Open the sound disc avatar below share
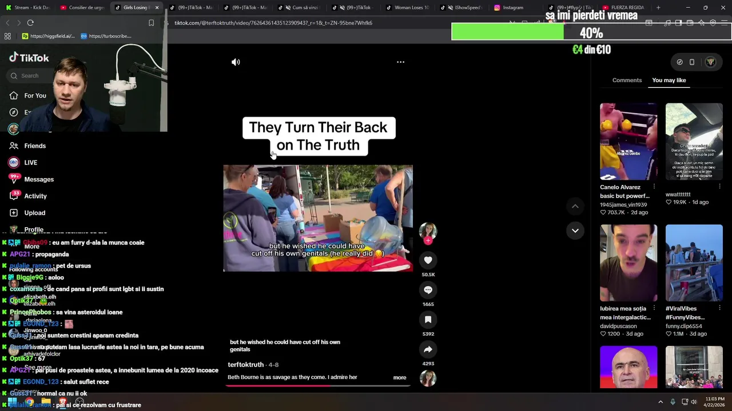The height and width of the screenshot is (411, 732). [428, 378]
